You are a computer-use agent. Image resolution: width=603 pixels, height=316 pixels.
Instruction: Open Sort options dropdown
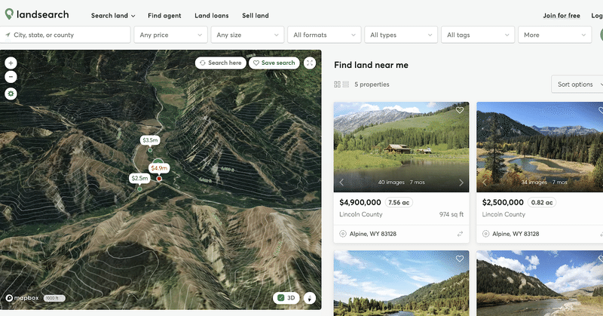tap(577, 84)
